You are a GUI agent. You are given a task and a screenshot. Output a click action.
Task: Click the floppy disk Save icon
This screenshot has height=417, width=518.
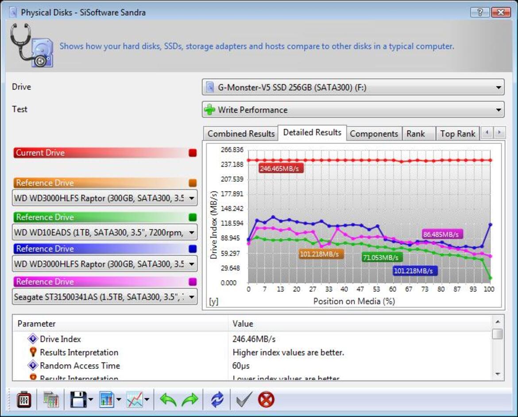coord(78,400)
